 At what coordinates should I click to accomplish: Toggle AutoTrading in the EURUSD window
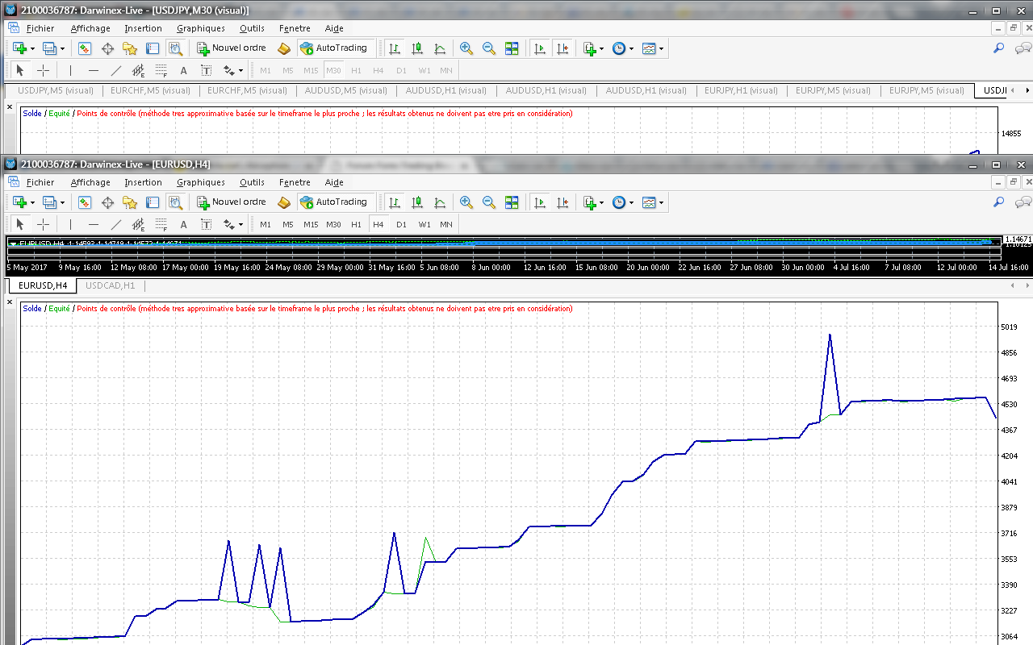333,202
